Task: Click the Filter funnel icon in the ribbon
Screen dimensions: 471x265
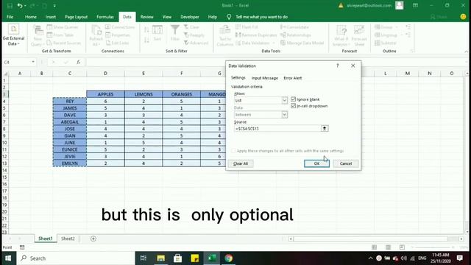Action: [175, 30]
